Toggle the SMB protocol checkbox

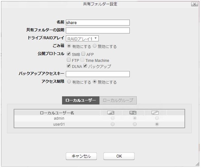click(x=69, y=54)
